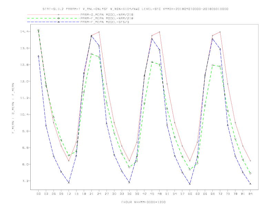Click the rotated y-axis title F_MEAN O_MEAN F_MEAN
The image size is (273, 211).
pos(13,108)
